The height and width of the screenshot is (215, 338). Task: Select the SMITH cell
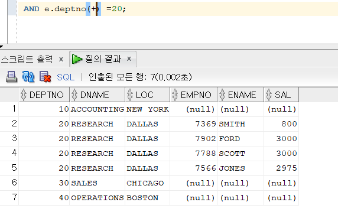click(240, 124)
